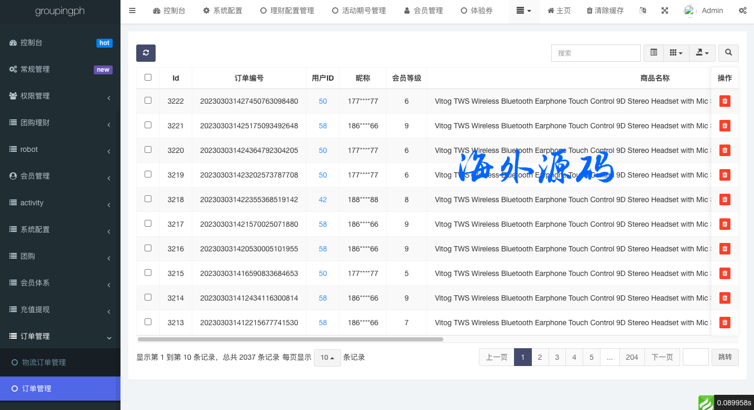Toggle table card view icon
This screenshot has width=754, height=410.
click(x=653, y=53)
